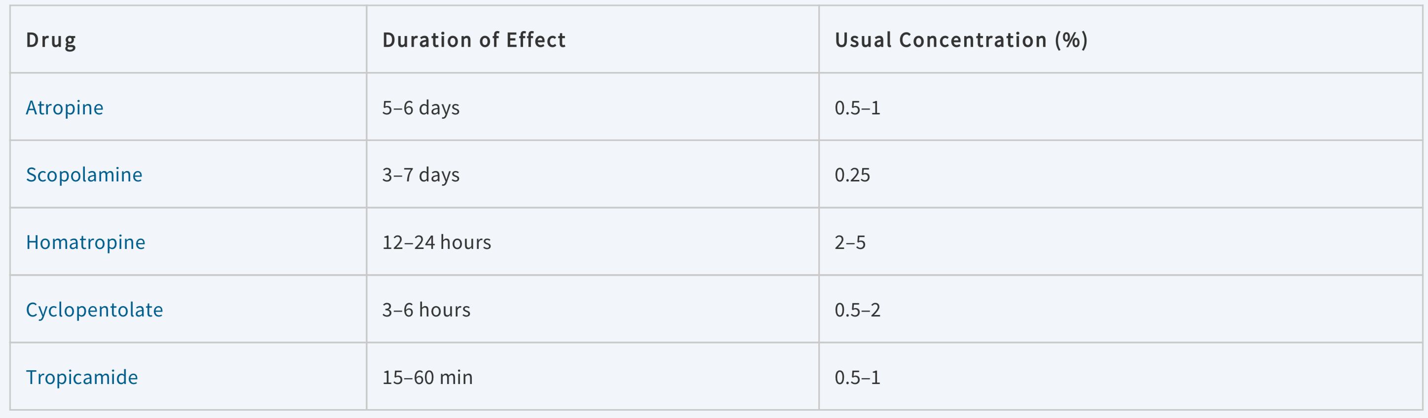
Task: Click the Cyclopentolate link
Action: (94, 310)
